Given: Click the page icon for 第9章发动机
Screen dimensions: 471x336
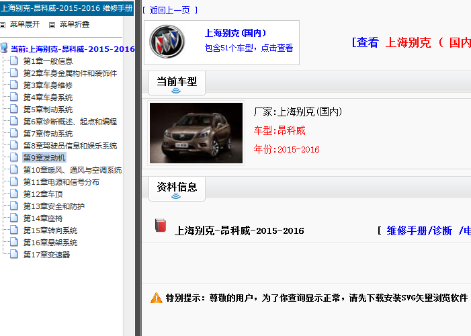Looking at the screenshot, I should [x=14, y=157].
